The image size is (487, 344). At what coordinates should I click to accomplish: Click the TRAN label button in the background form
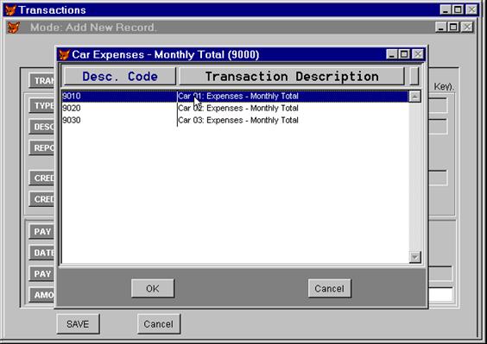tap(41, 81)
